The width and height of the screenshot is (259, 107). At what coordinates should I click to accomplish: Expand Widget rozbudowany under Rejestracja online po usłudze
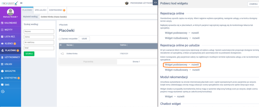click(x=182, y=70)
